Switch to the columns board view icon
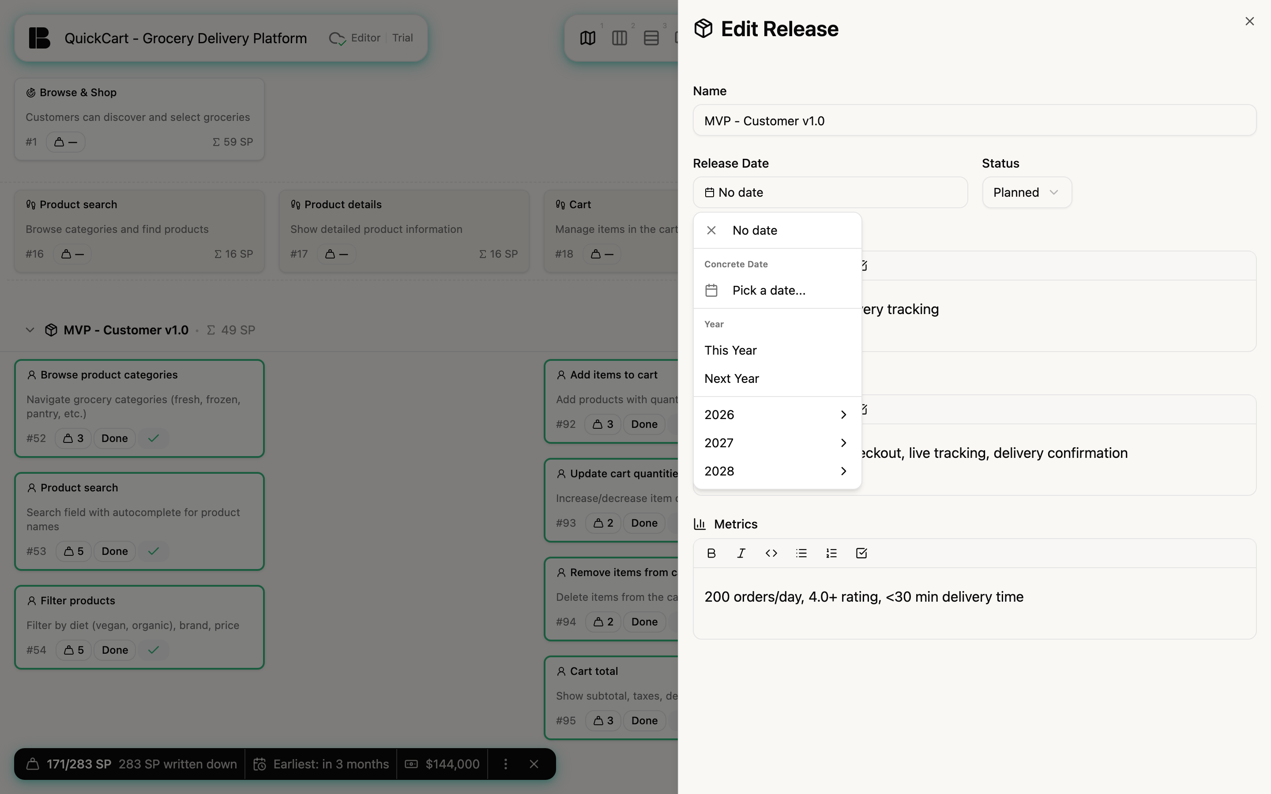Screen dimensions: 1271x794 (x=619, y=38)
